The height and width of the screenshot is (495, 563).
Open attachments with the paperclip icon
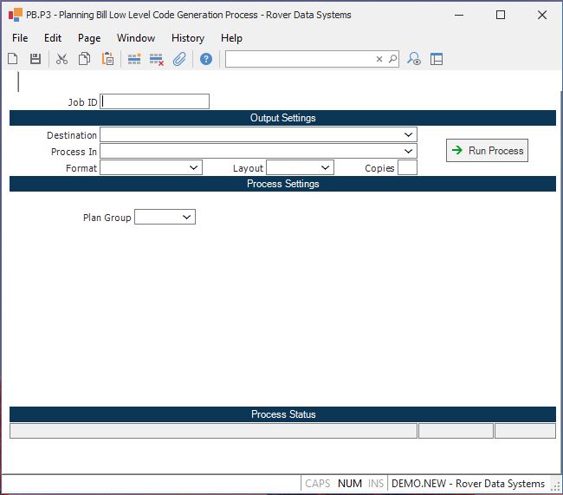coord(179,59)
